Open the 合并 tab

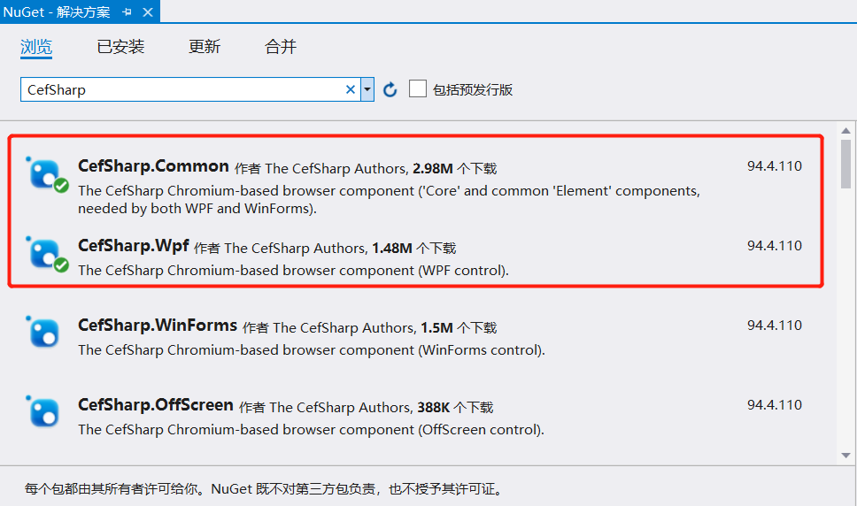tap(281, 47)
